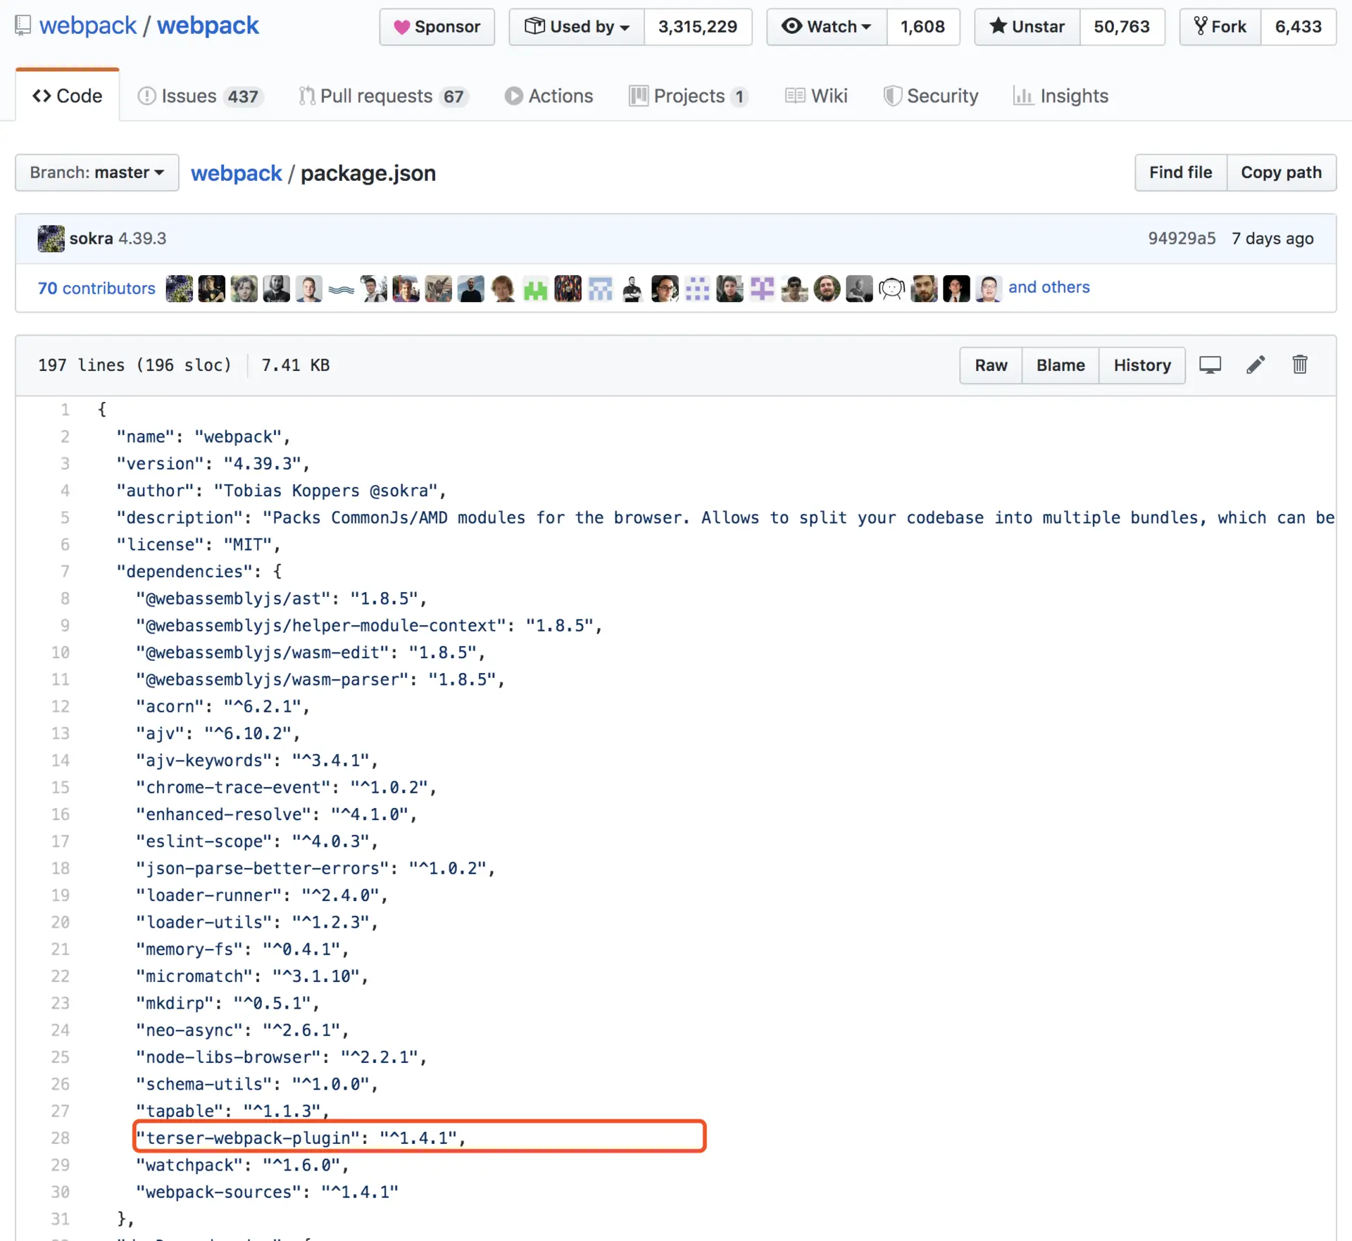The width and height of the screenshot is (1352, 1241).
Task: Select line number 1
Action: (x=65, y=410)
